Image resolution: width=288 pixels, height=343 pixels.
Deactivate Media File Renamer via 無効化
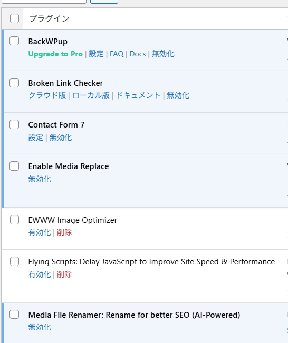click(x=40, y=327)
